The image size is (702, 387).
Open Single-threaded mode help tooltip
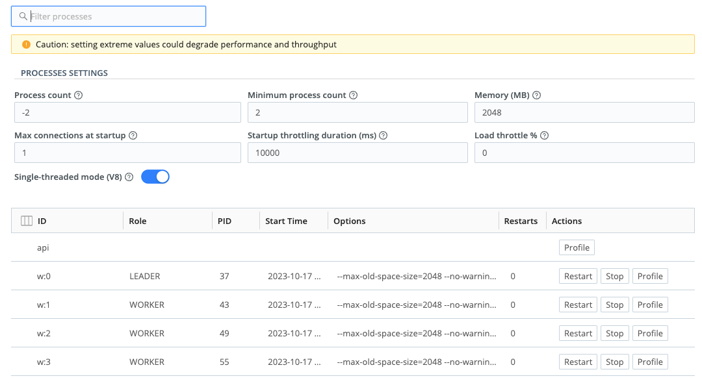(128, 177)
